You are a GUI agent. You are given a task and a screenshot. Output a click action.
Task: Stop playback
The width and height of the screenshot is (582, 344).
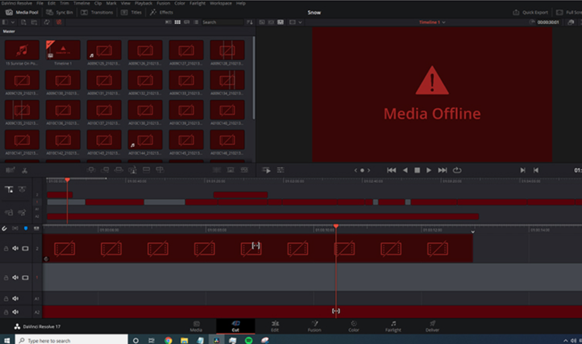point(417,170)
